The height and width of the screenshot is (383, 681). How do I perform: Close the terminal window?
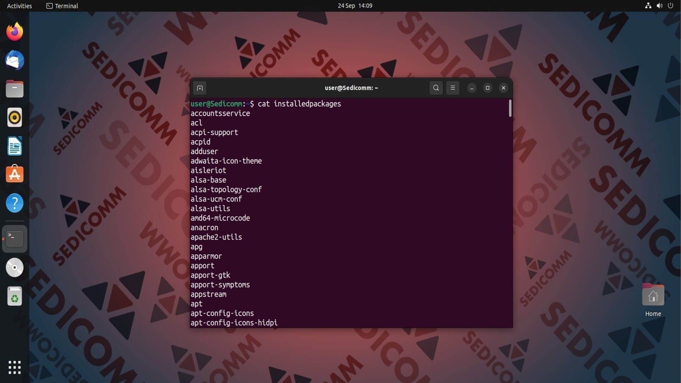[x=503, y=88]
